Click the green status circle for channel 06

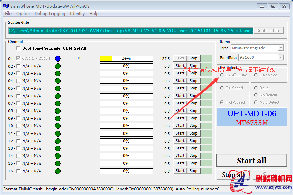(58, 96)
